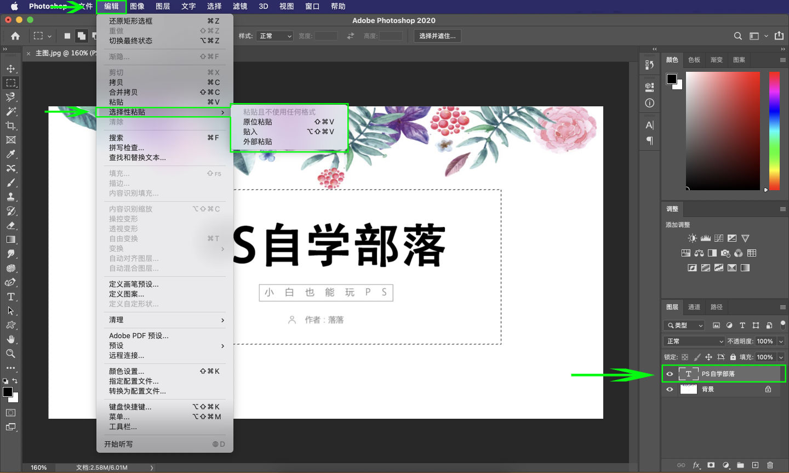Click the 选择并遮住 button

[437, 36]
